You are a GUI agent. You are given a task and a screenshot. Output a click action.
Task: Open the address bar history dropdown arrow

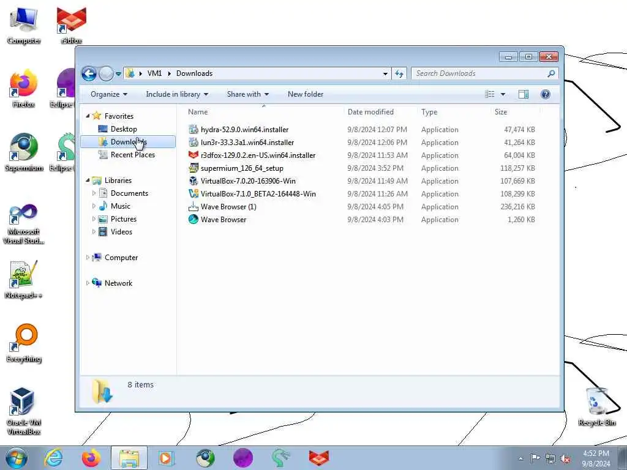click(385, 73)
